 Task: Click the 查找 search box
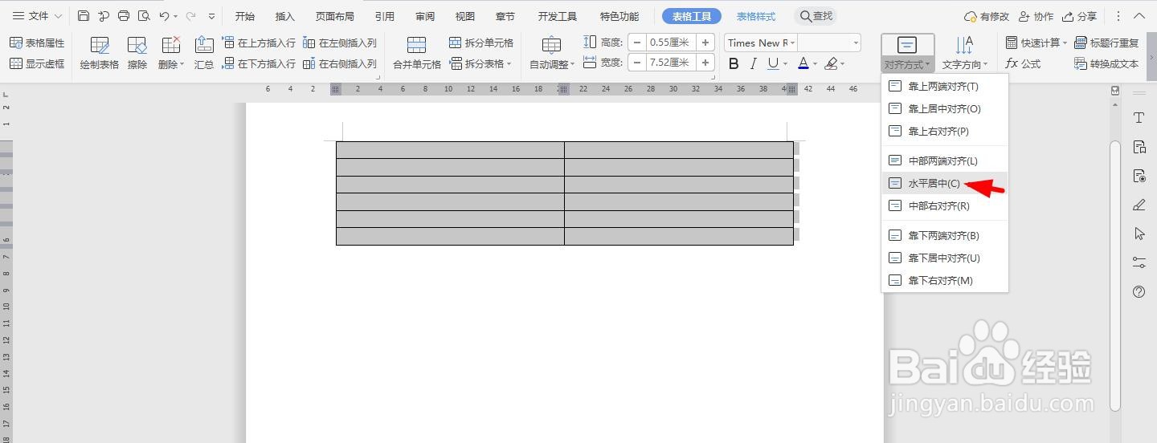[816, 16]
